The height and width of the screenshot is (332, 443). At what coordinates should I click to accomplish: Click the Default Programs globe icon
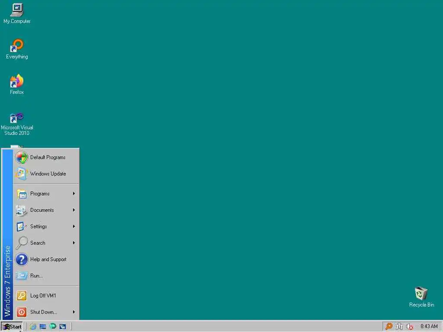point(22,157)
